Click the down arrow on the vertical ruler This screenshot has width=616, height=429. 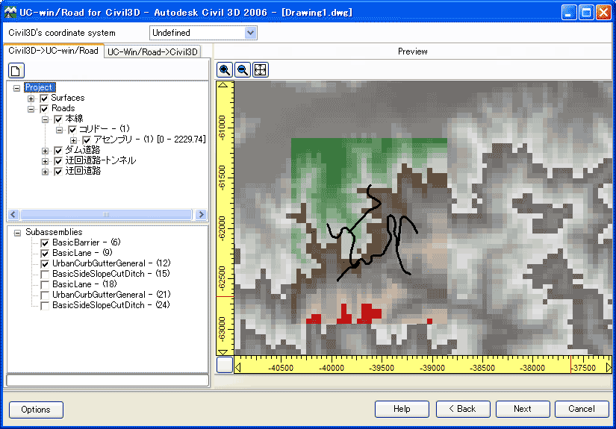(x=223, y=352)
